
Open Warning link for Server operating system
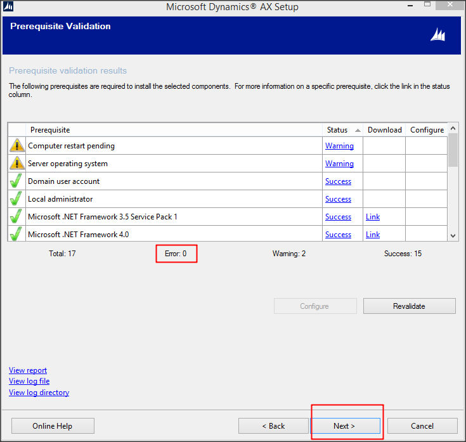[339, 164]
